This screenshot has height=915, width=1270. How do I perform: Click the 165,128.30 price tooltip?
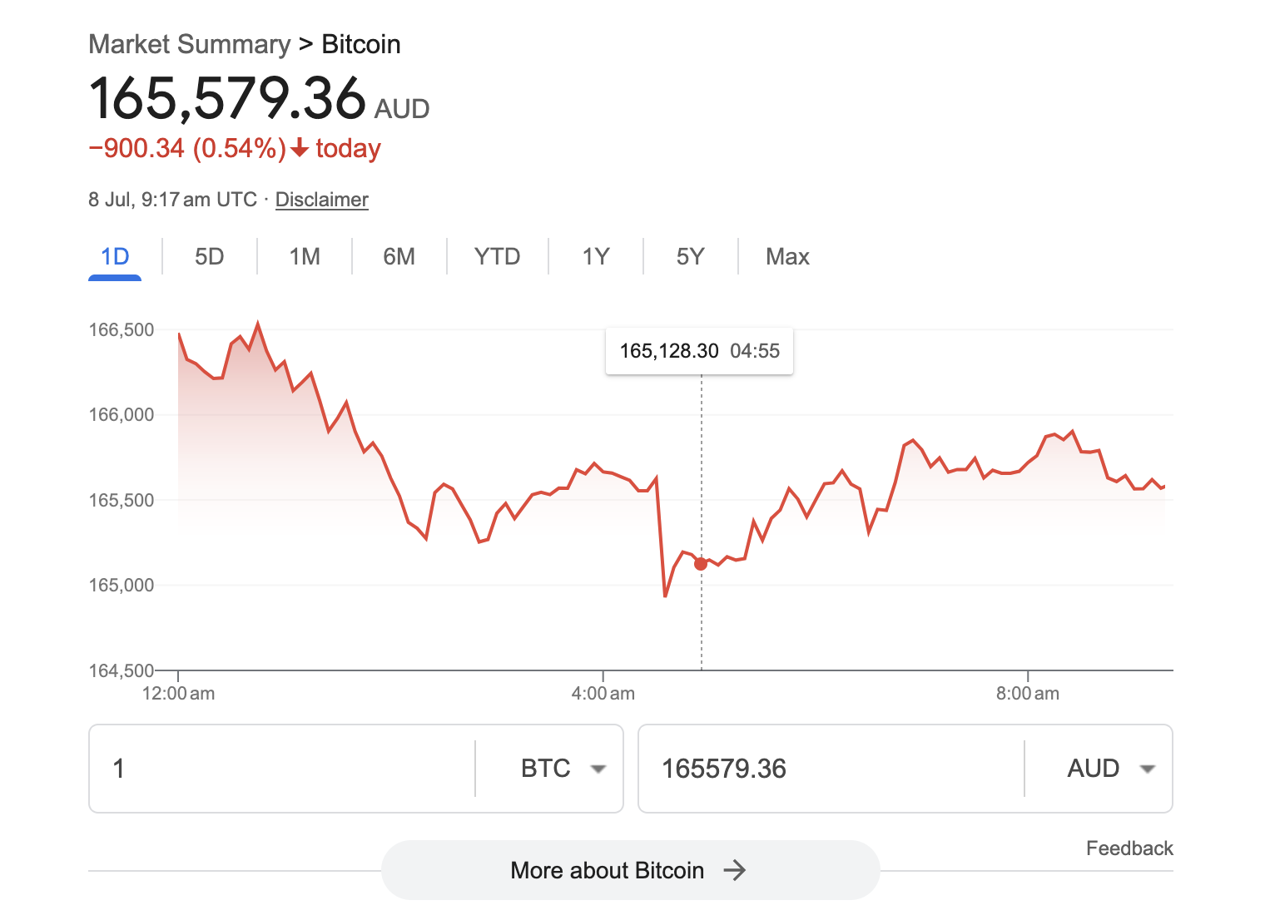tap(699, 351)
